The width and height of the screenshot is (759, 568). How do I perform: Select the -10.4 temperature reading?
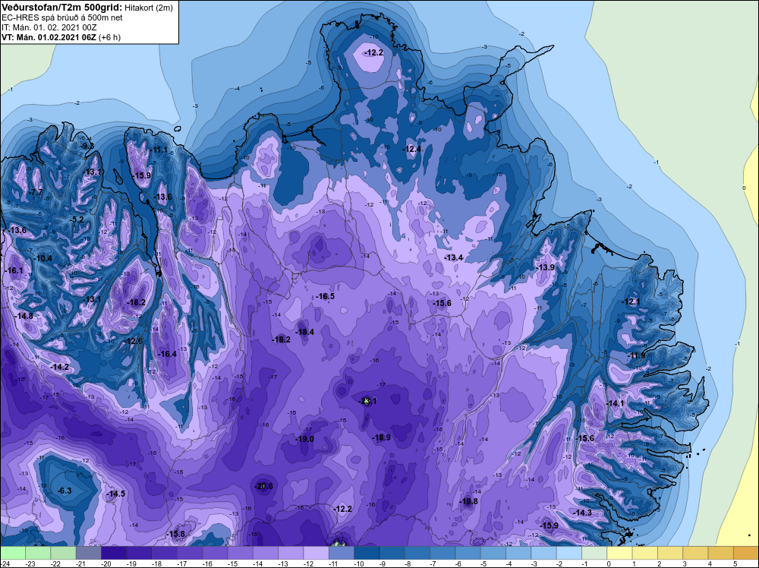click(x=43, y=259)
